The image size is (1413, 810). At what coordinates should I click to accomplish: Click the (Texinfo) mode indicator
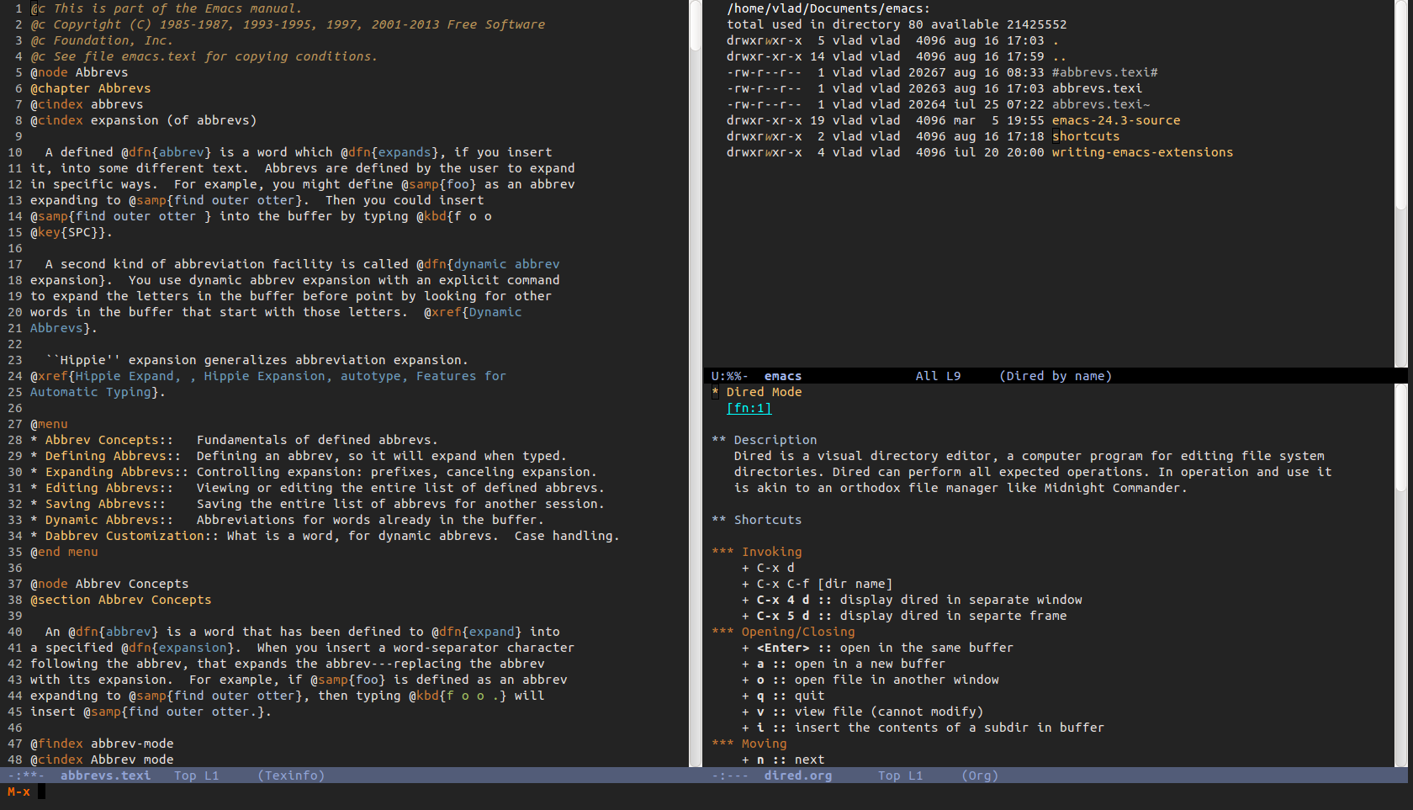291,776
